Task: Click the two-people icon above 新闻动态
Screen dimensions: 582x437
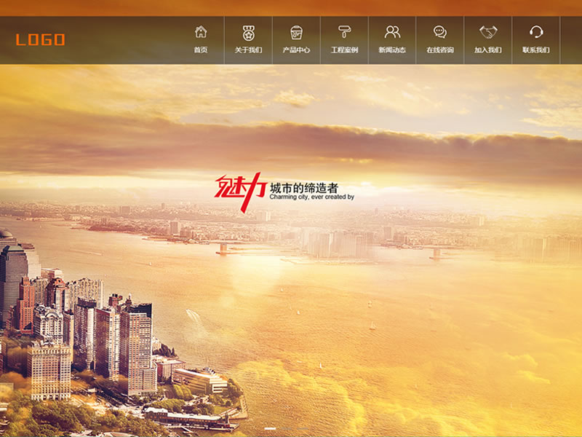Action: (x=392, y=32)
